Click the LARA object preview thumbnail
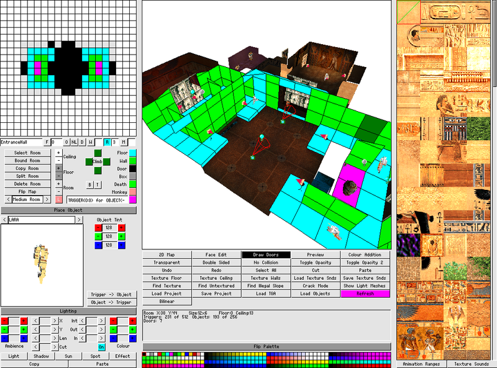This screenshot has height=368, width=497. click(x=42, y=266)
